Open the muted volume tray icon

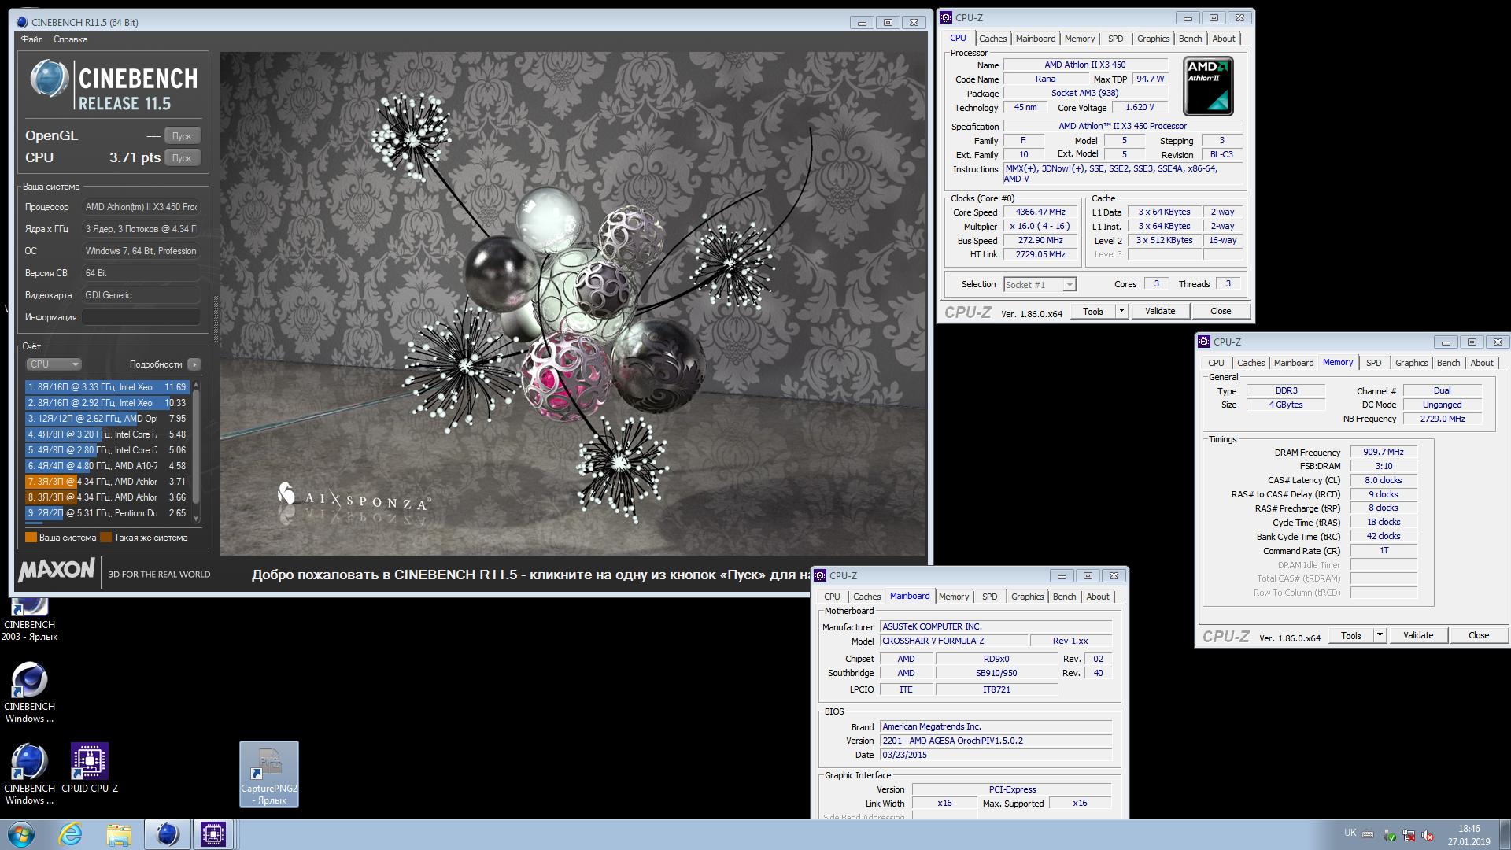[1428, 835]
